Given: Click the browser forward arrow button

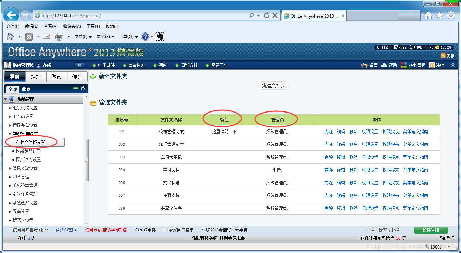Looking at the screenshot, I should [x=26, y=15].
